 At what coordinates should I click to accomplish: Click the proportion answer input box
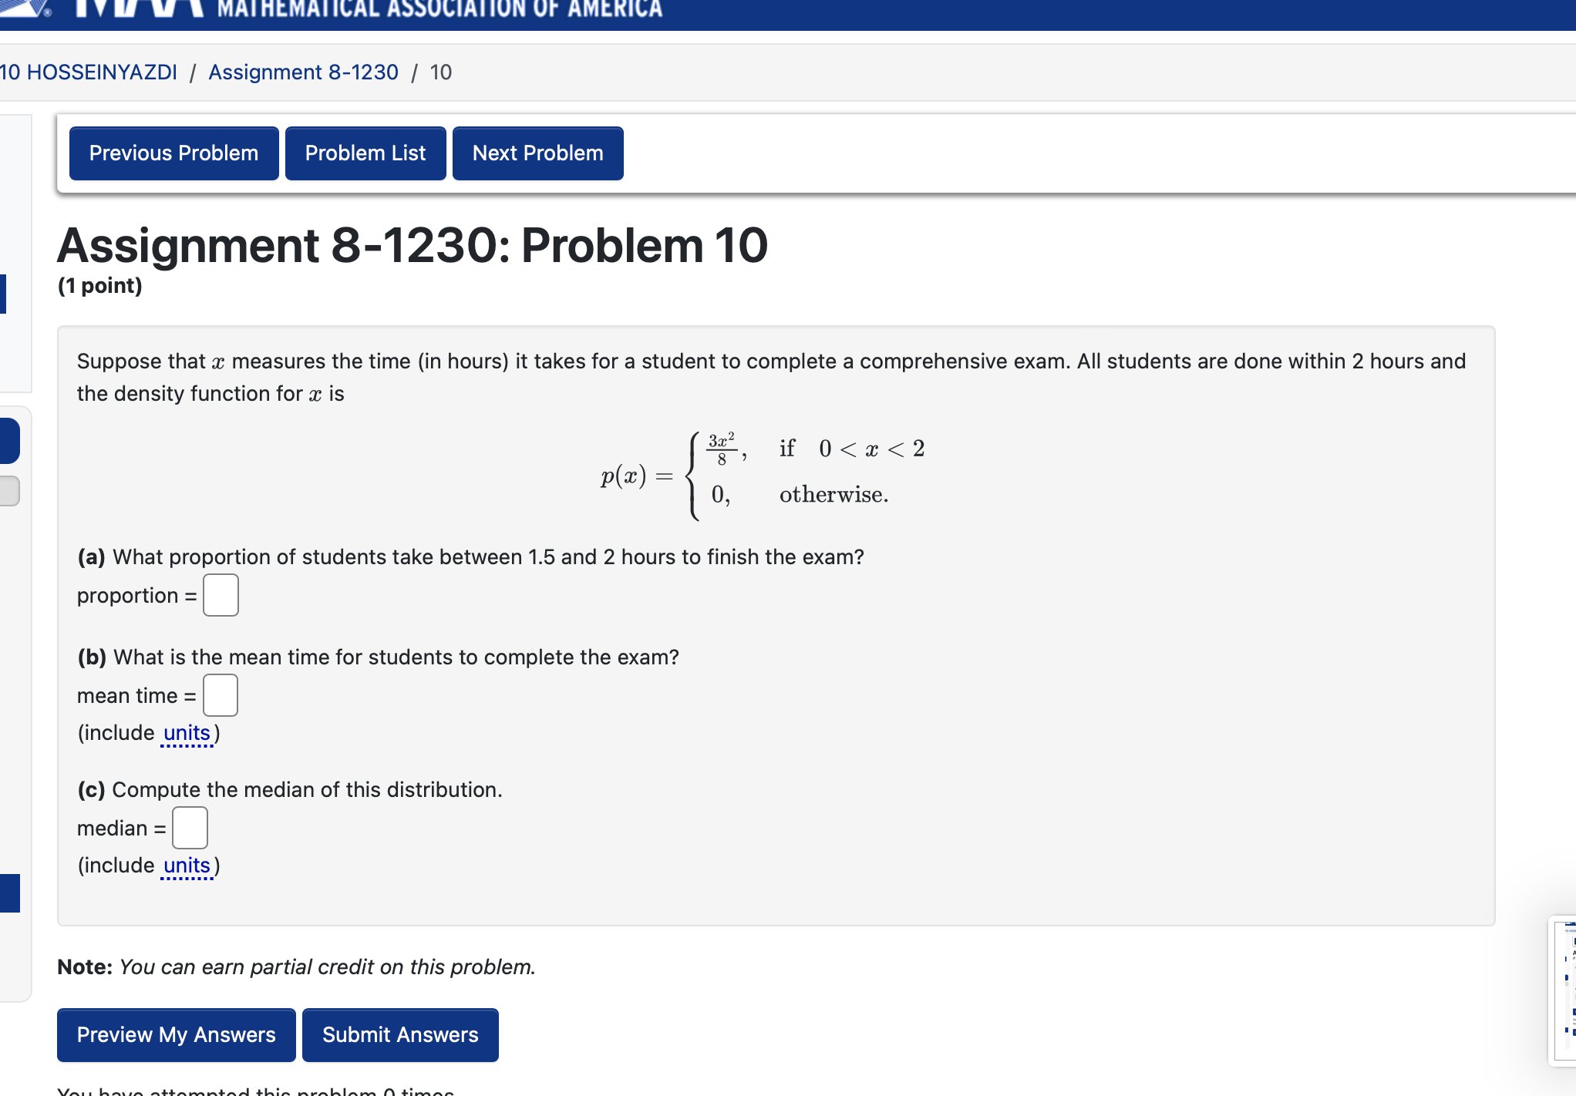click(221, 595)
